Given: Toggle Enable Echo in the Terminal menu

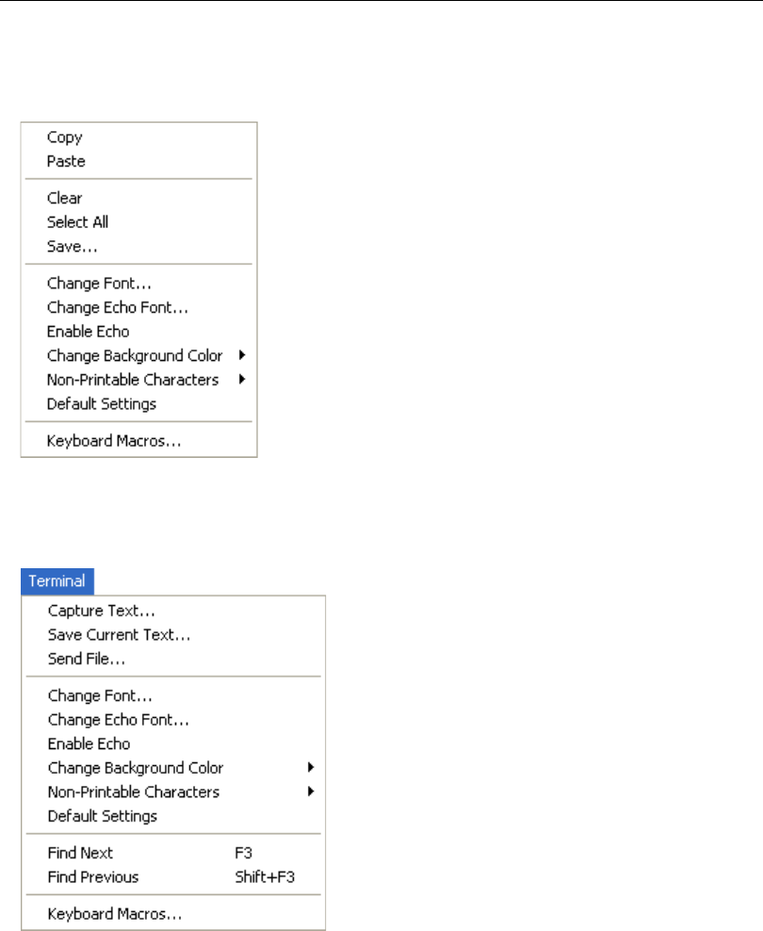Looking at the screenshot, I should pos(89,743).
